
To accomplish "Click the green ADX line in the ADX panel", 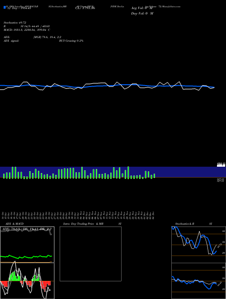I will tap(26, 257).
